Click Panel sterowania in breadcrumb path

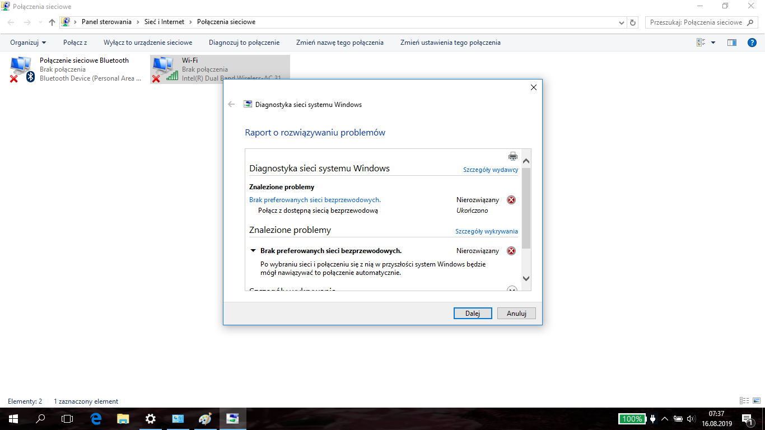pyautogui.click(x=106, y=22)
